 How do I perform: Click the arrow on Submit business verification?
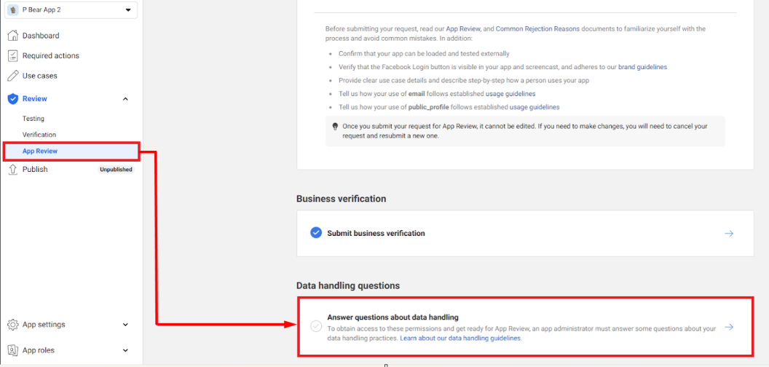pyautogui.click(x=729, y=234)
